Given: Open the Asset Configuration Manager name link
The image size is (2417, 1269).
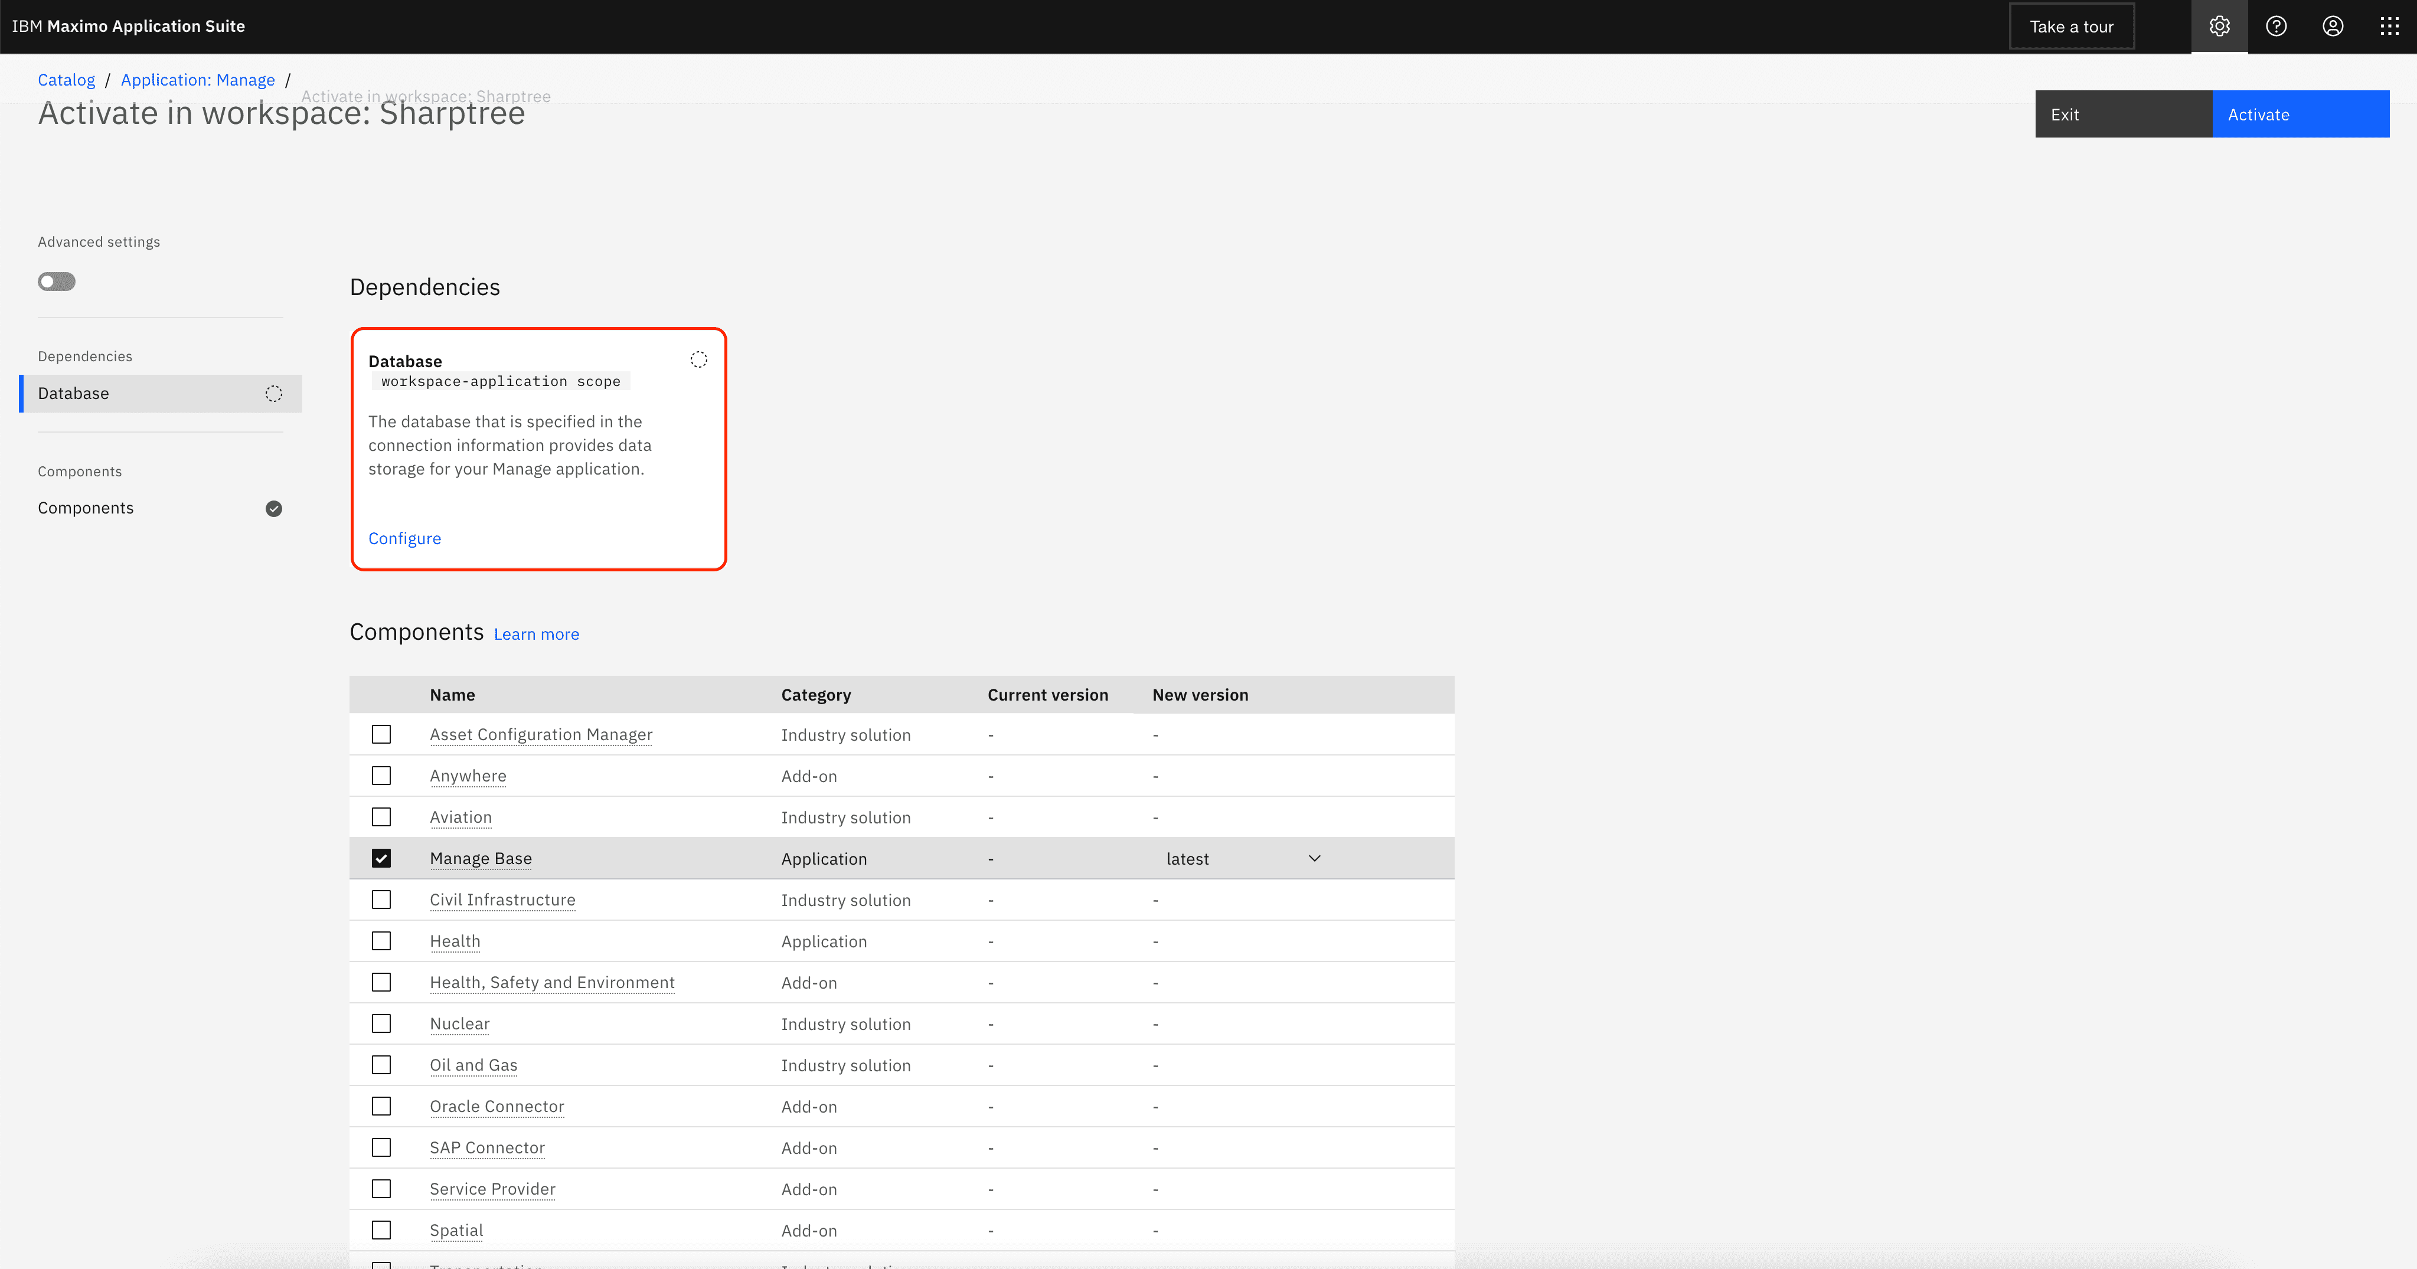Looking at the screenshot, I should tap(541, 734).
